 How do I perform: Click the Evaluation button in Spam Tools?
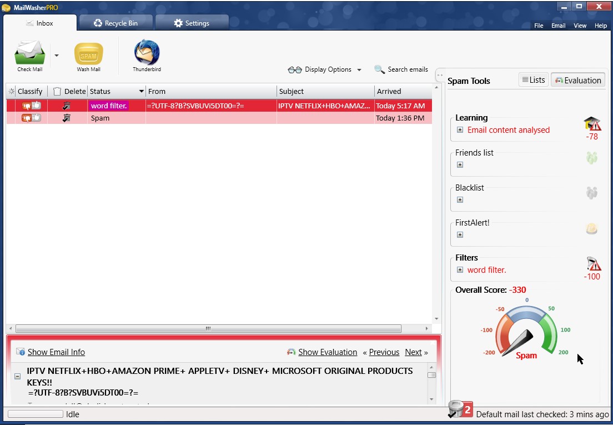point(578,80)
